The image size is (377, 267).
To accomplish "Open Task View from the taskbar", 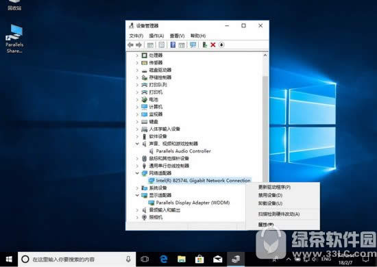I will click(x=145, y=259).
